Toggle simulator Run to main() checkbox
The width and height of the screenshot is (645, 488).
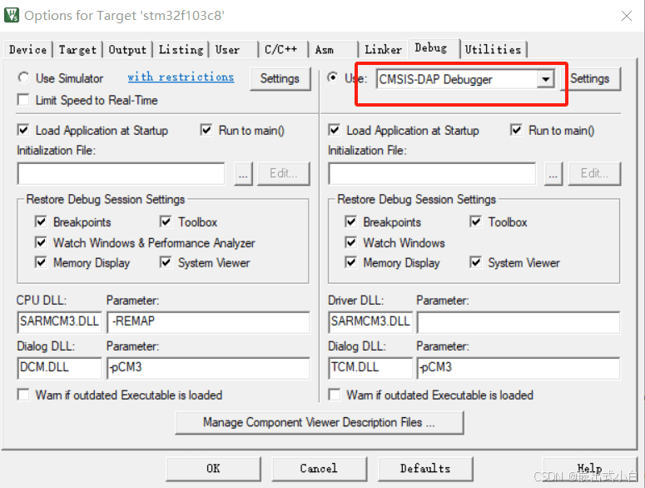click(x=206, y=131)
